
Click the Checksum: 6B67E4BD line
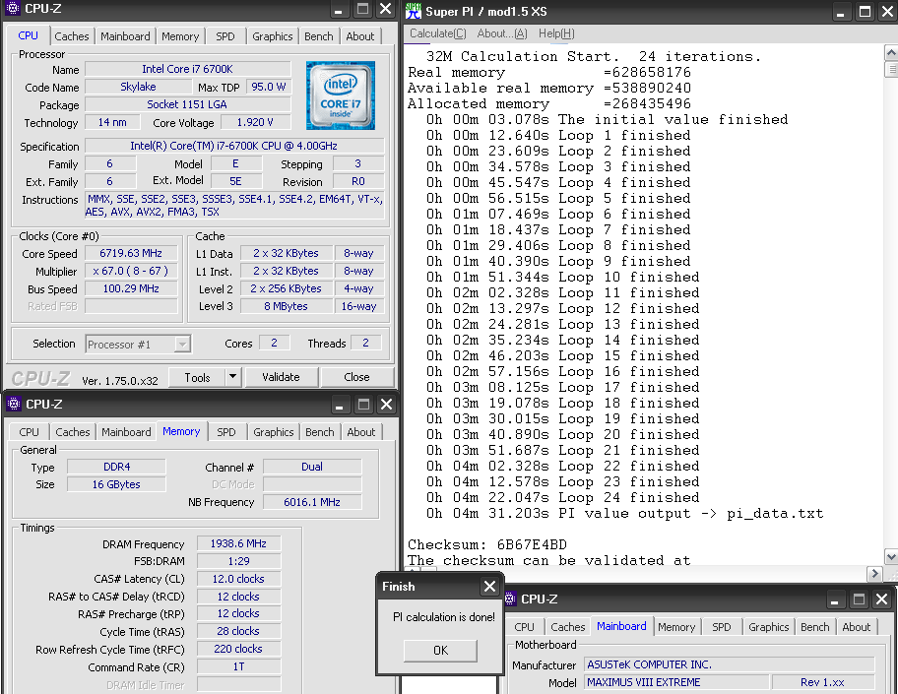coord(487,544)
